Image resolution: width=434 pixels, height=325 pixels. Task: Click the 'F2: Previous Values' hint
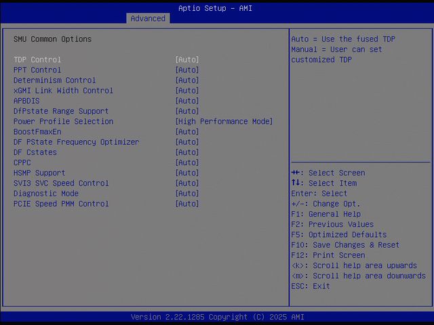click(x=332, y=224)
